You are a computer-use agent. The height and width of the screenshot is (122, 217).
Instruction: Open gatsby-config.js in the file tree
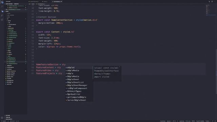pos(11,73)
